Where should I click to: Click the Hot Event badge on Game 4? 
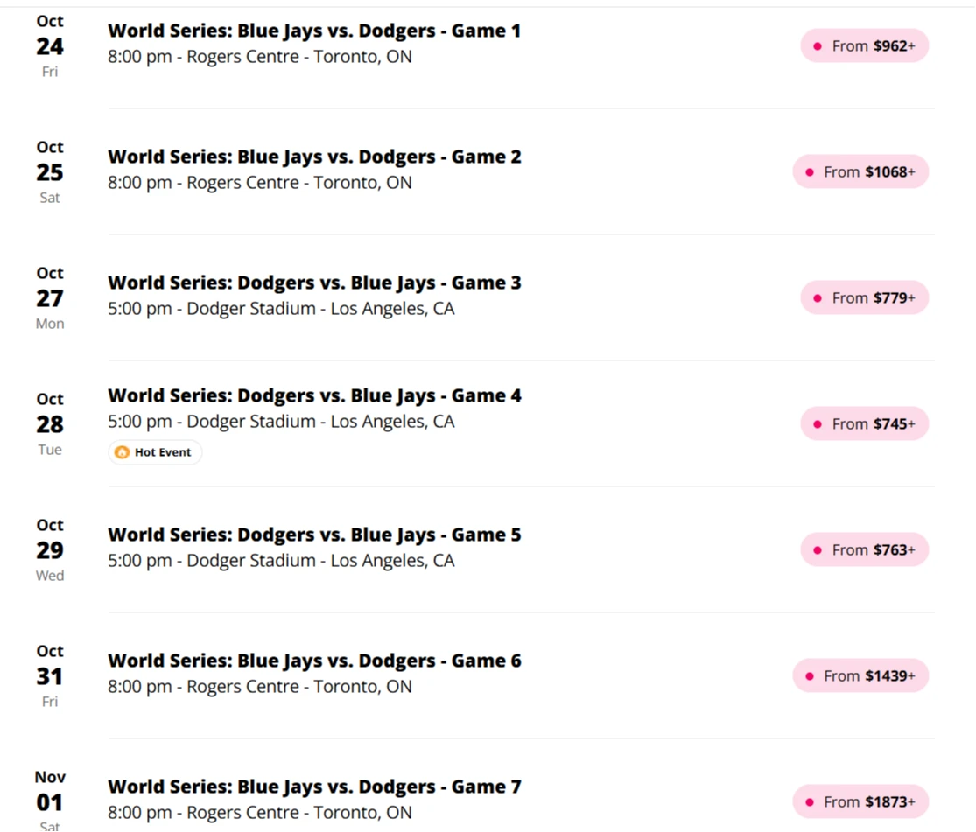click(156, 452)
